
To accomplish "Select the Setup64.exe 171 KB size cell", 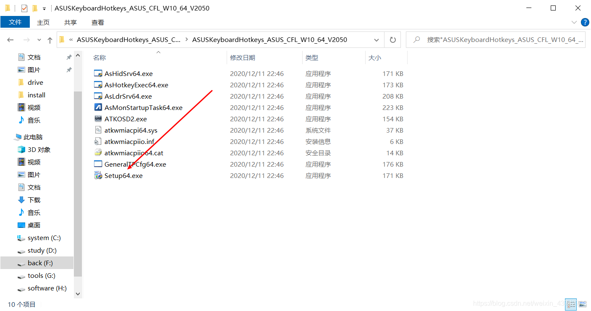I will (393, 175).
